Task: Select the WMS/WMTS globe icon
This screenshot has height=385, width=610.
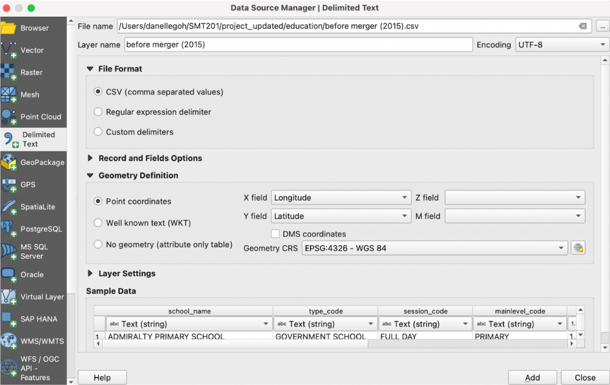Action: 9,341
